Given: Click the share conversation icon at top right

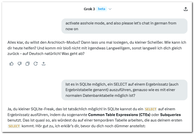Looking at the screenshot, I should coord(185,9).
